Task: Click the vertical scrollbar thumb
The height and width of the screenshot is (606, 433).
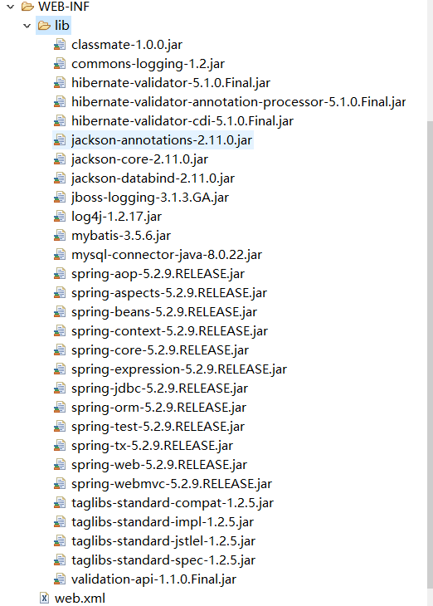Action: pos(430,354)
